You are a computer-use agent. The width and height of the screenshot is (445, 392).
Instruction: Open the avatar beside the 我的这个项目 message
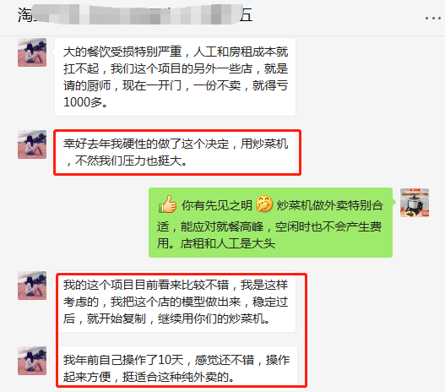(32, 286)
